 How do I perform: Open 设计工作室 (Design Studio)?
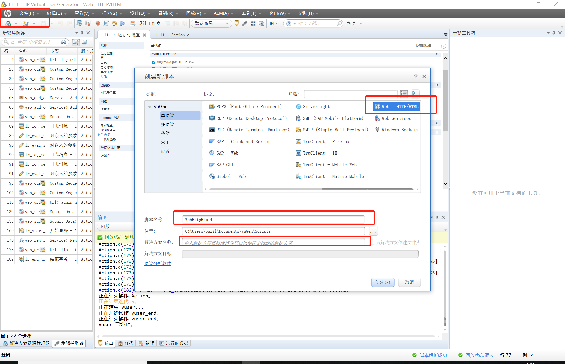coord(145,23)
